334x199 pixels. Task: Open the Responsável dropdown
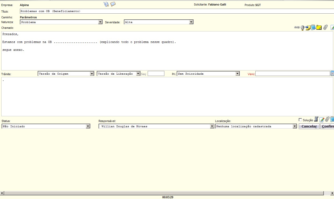(212, 126)
